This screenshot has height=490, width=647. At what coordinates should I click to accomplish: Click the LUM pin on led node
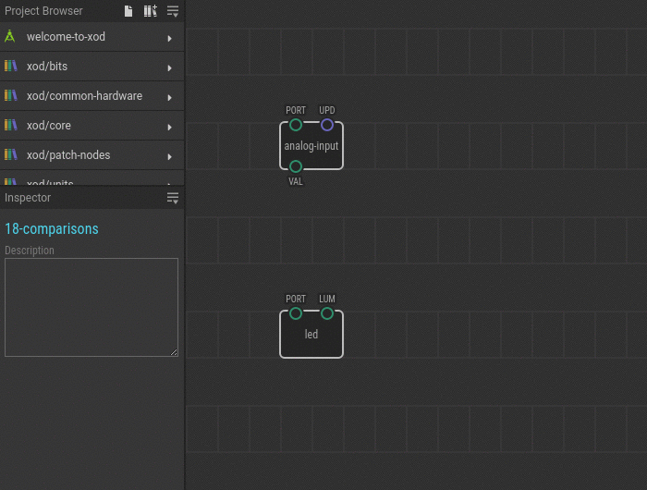(327, 313)
